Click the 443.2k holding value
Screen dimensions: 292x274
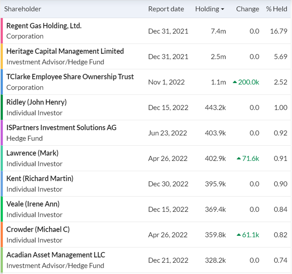(215, 107)
